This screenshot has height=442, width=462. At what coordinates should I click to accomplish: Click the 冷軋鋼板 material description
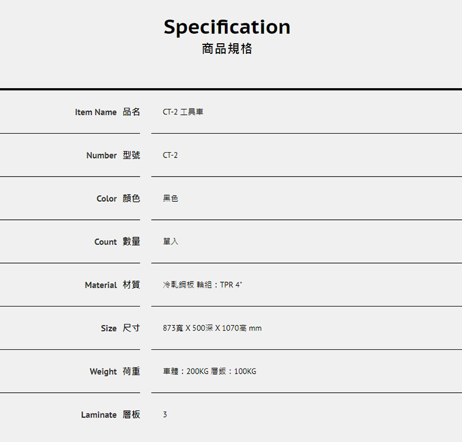coord(178,285)
